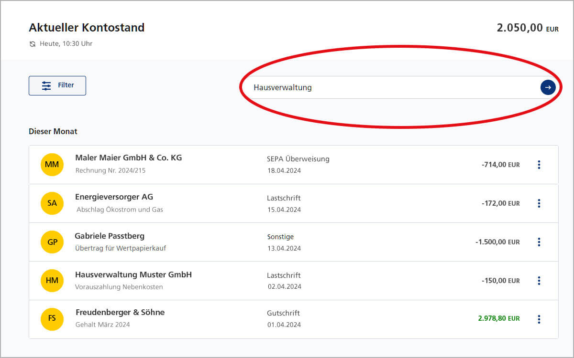Image resolution: width=574 pixels, height=358 pixels.
Task: Open options for Gabriele Passtberg transfer
Action: 539,242
